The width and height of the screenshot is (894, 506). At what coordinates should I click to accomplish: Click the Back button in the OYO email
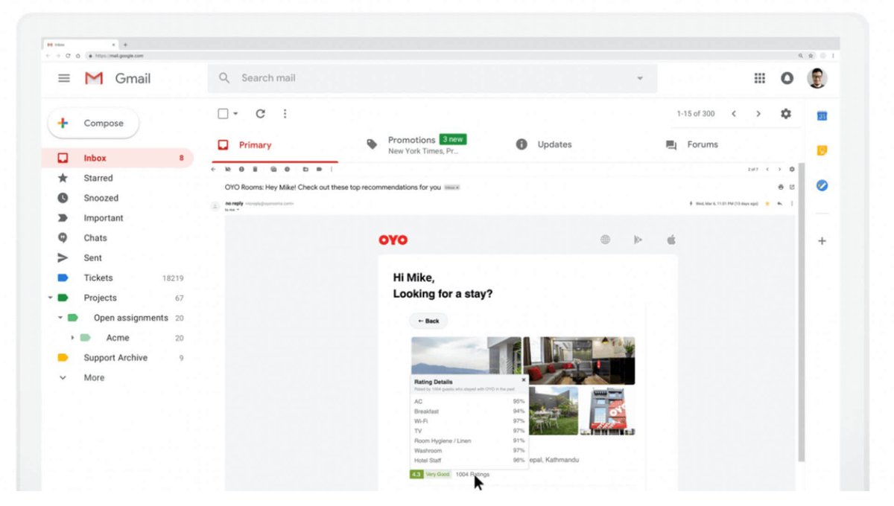pyautogui.click(x=428, y=321)
